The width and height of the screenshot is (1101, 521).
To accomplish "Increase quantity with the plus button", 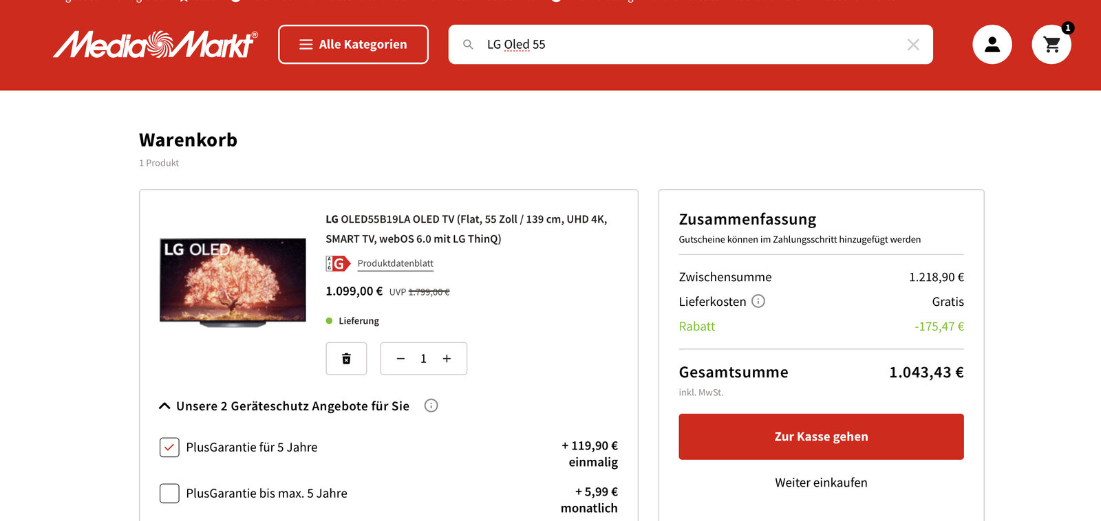I will [447, 359].
